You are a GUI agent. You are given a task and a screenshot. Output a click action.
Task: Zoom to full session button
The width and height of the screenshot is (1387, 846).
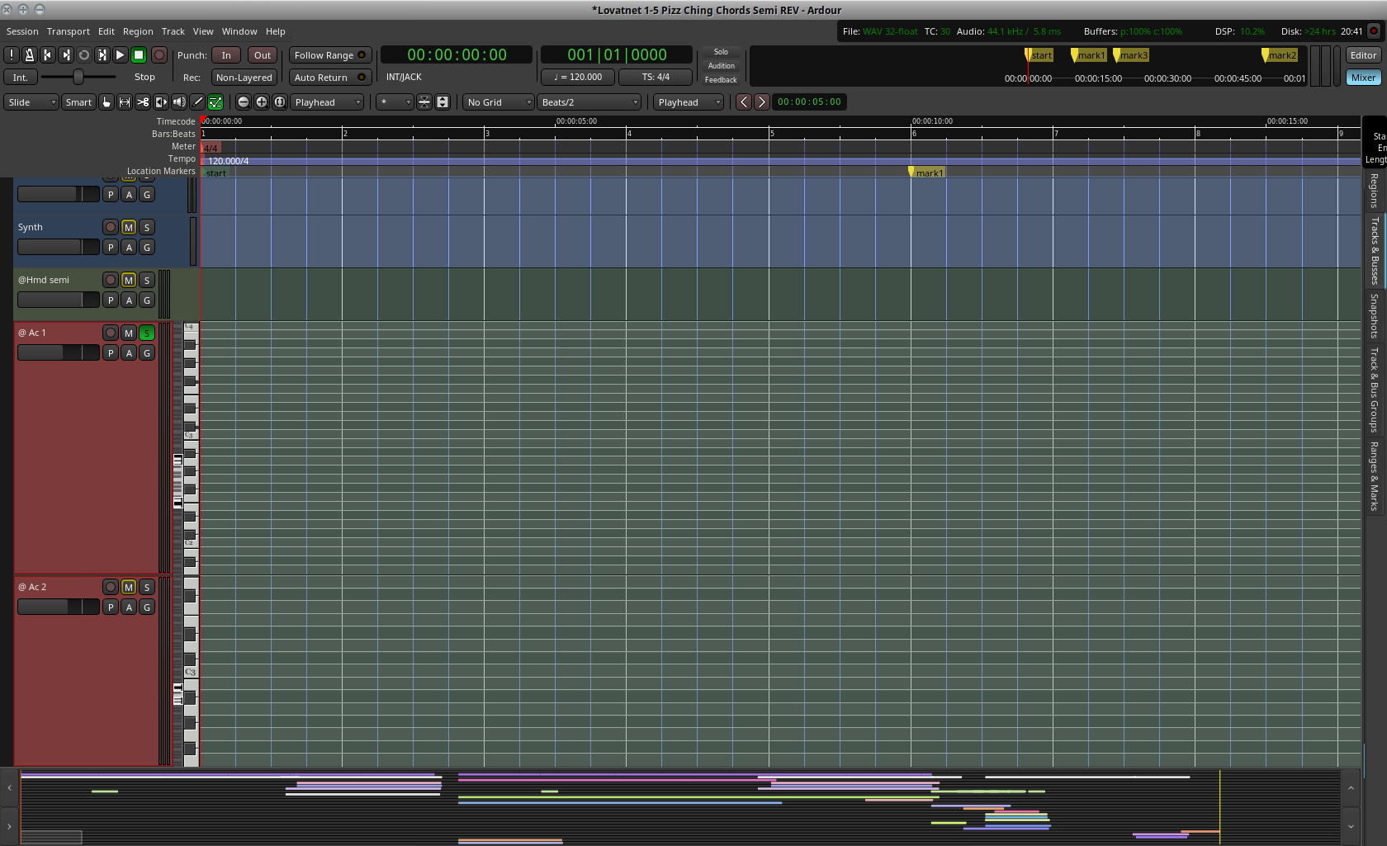280,102
